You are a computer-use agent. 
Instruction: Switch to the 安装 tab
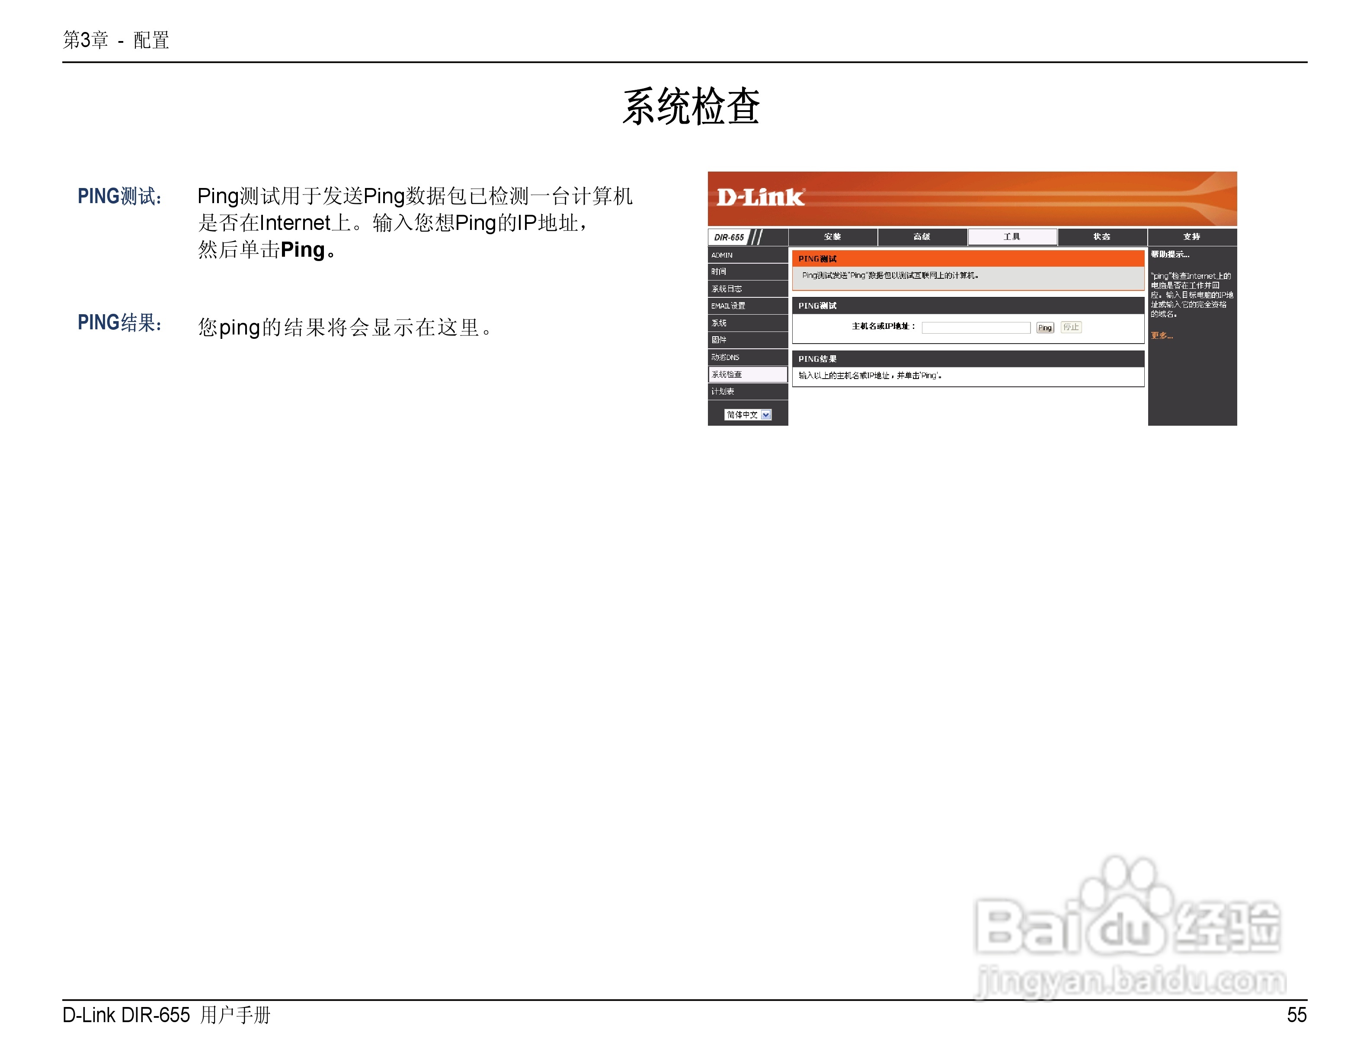pyautogui.click(x=832, y=236)
